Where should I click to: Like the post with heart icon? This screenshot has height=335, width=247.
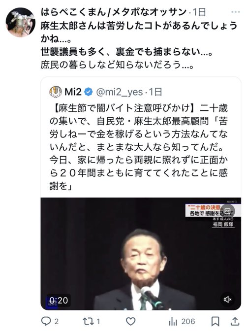130,321
